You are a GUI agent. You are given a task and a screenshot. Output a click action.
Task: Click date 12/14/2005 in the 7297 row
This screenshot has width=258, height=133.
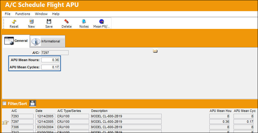click(45, 122)
